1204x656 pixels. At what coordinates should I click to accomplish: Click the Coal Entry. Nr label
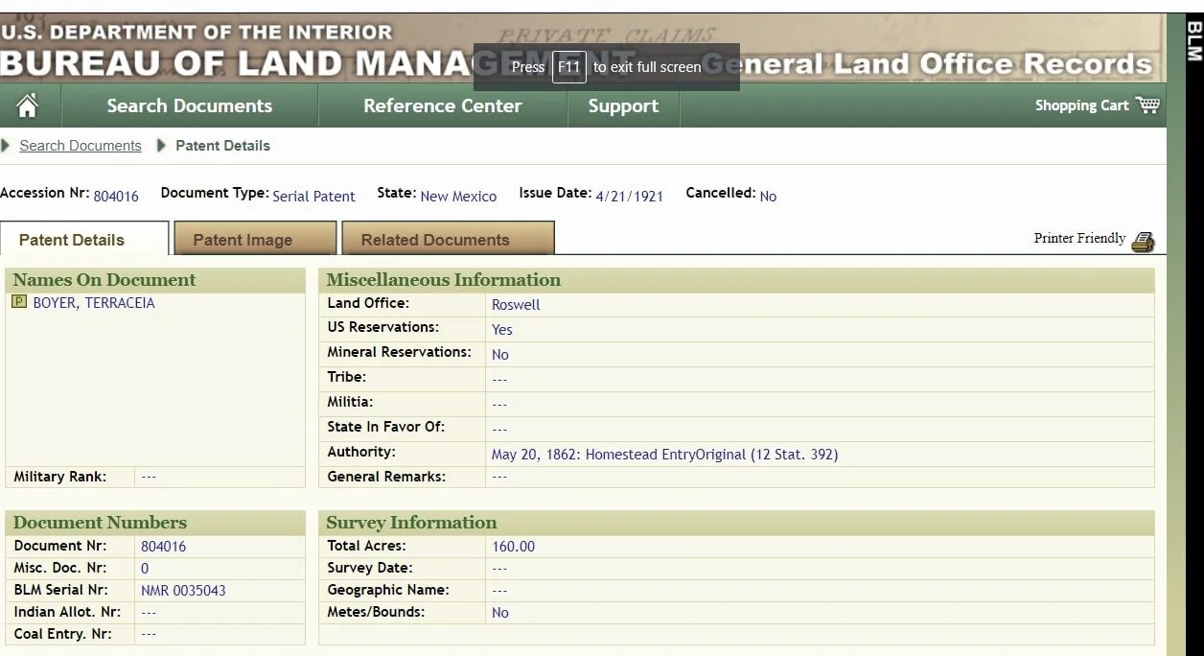click(62, 634)
